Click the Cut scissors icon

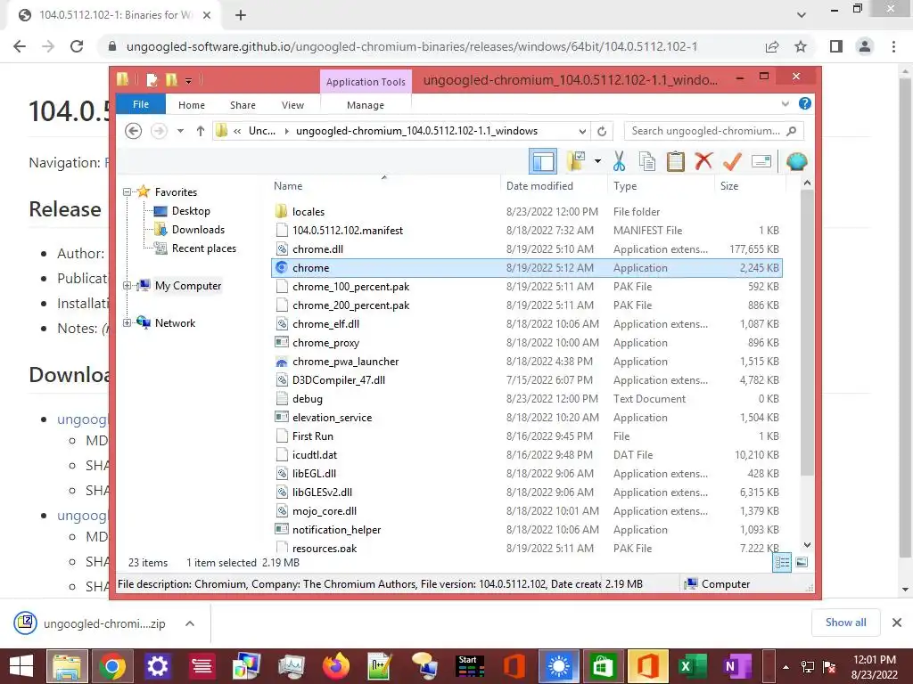coord(619,161)
